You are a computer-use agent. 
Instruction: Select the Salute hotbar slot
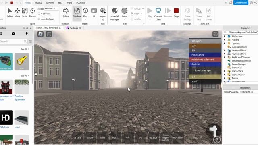click(x=90, y=137)
